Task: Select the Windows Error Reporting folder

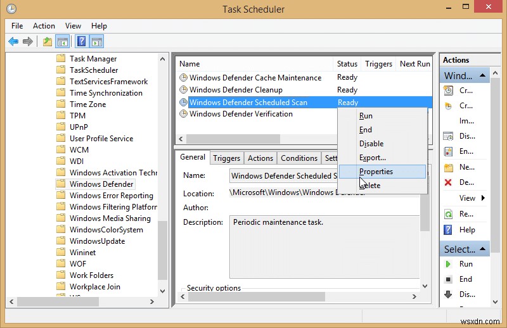Action: click(112, 196)
